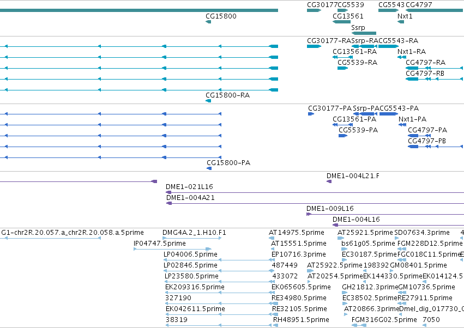Click the 327190 EST label
Screen dimensions: 464x328
click(x=178, y=298)
